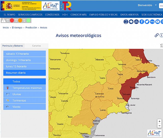163x138 pixels.
Task: Click the Albacete label on the map
Action: (x=100, y=60)
